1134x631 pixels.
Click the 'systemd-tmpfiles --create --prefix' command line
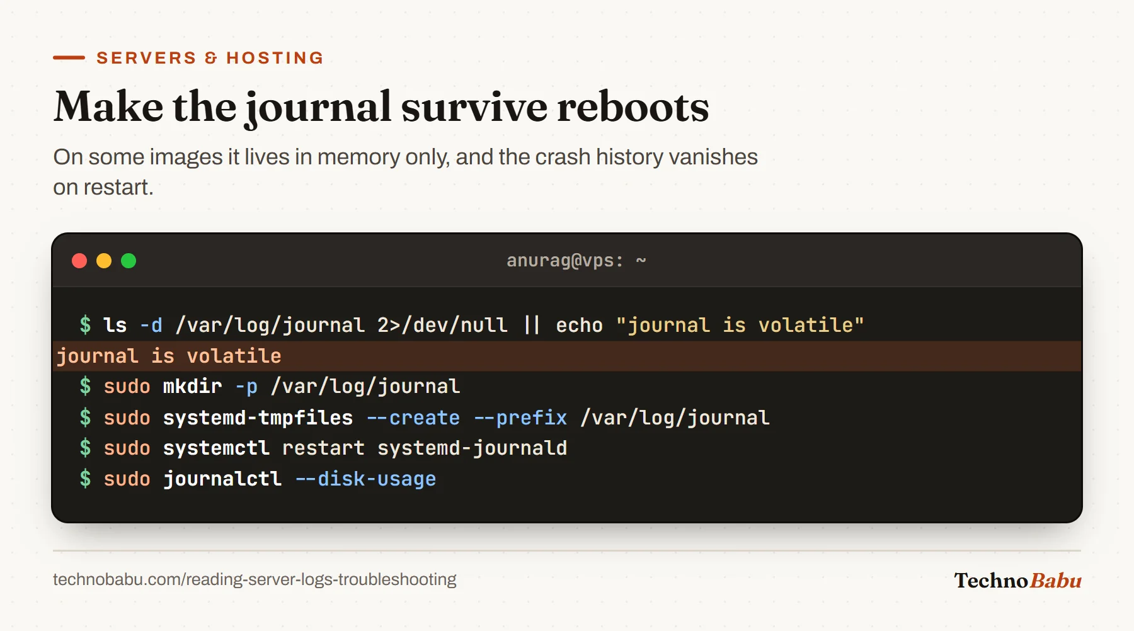tap(424, 418)
